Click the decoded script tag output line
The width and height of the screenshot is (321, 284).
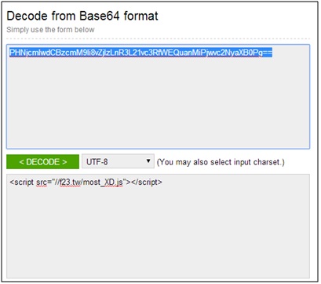86,182
